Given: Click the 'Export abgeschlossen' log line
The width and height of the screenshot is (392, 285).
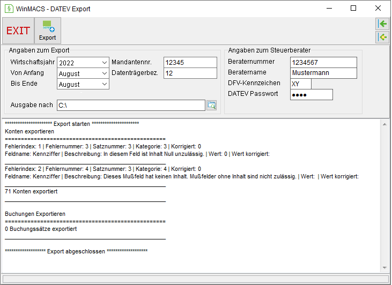Looking at the screenshot, I should (76, 251).
